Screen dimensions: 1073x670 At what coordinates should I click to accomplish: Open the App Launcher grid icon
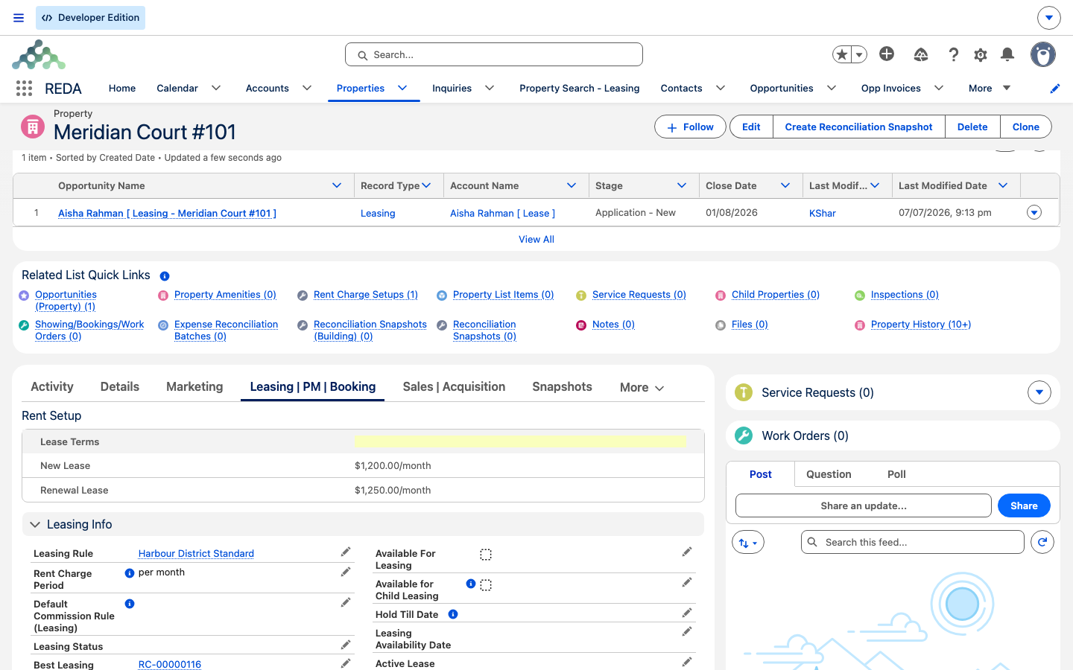[x=24, y=89]
